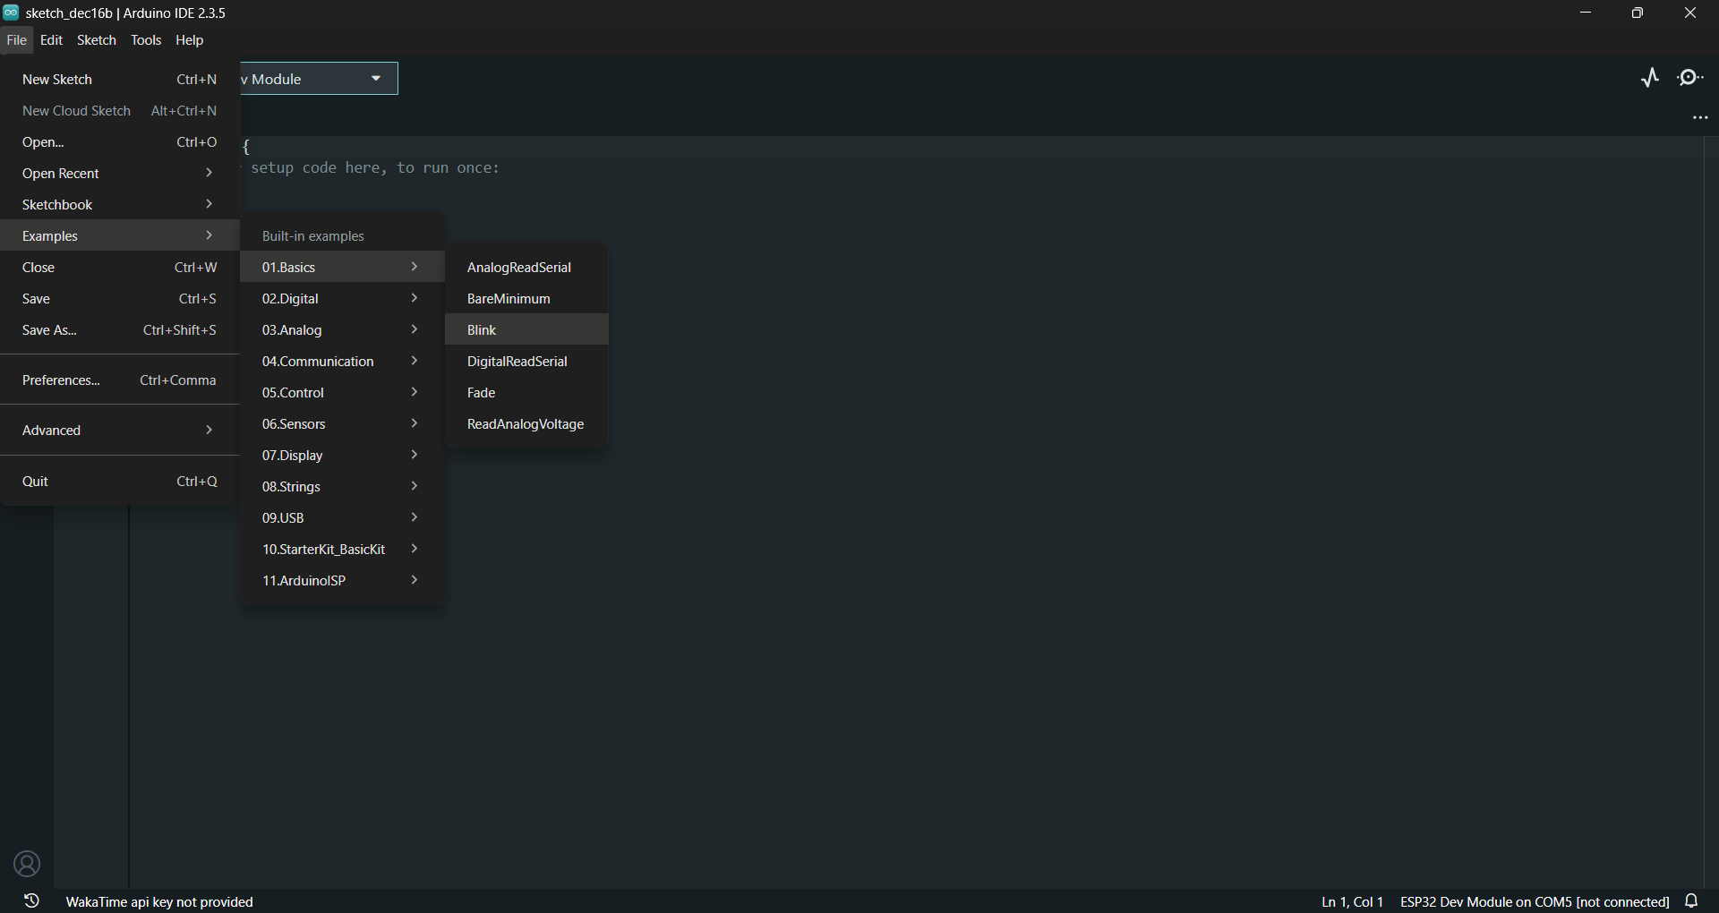Choose New Cloud Sketch
The image size is (1719, 913).
point(120,111)
